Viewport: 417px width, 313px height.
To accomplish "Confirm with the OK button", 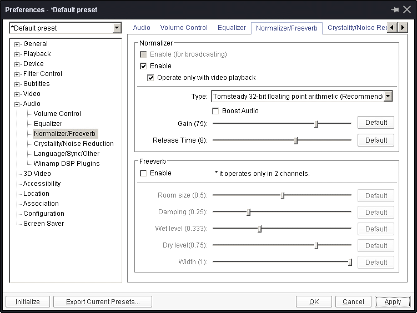I will pyautogui.click(x=314, y=301).
